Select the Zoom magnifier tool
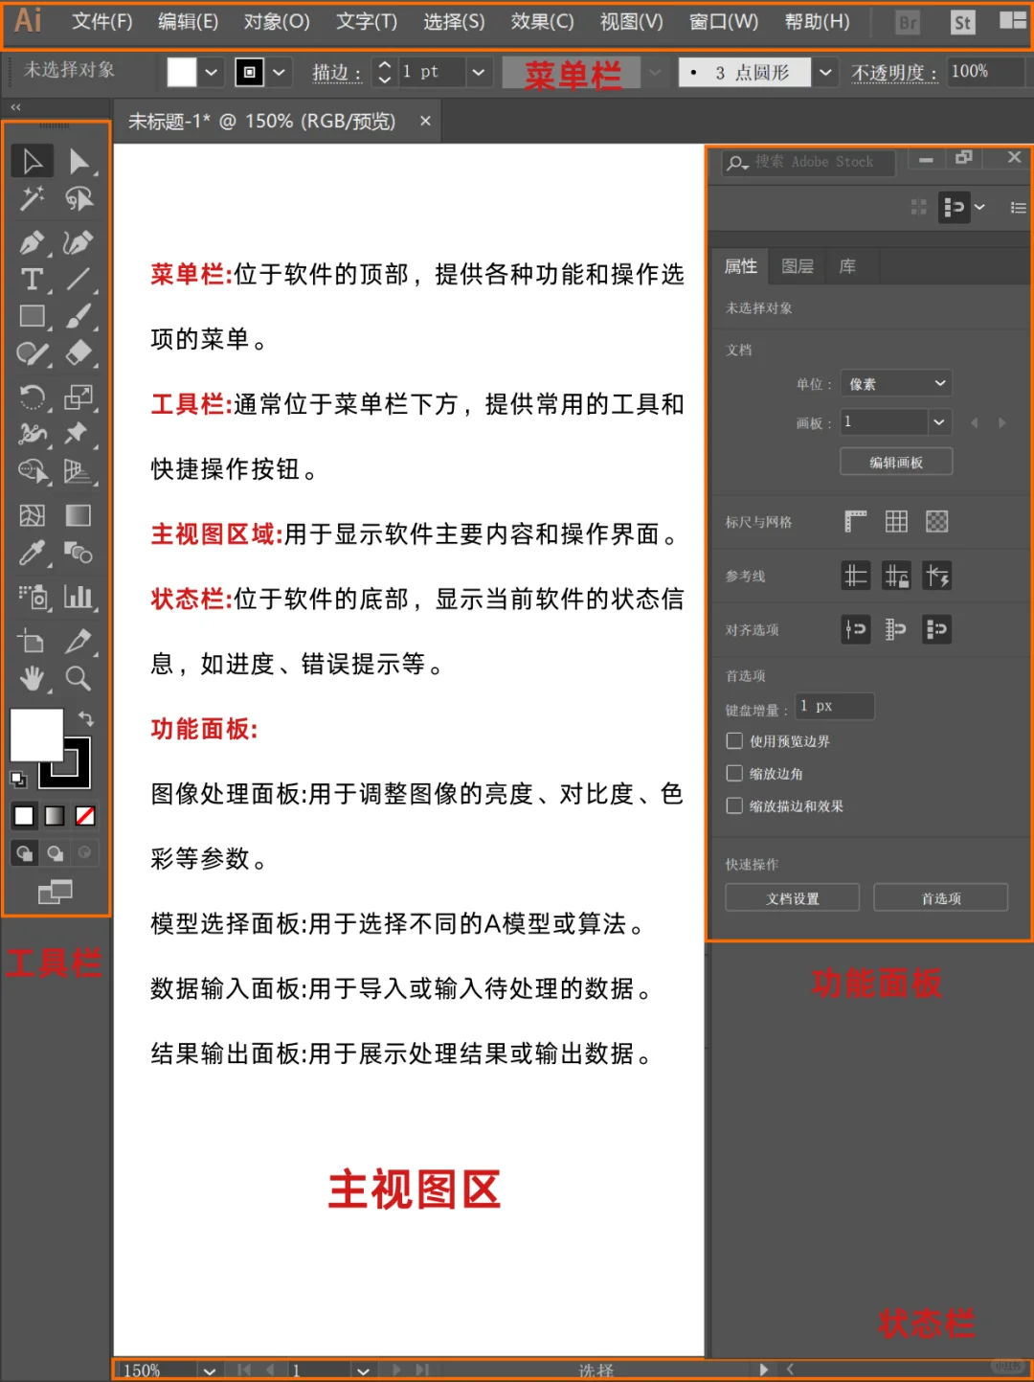 [x=79, y=679]
